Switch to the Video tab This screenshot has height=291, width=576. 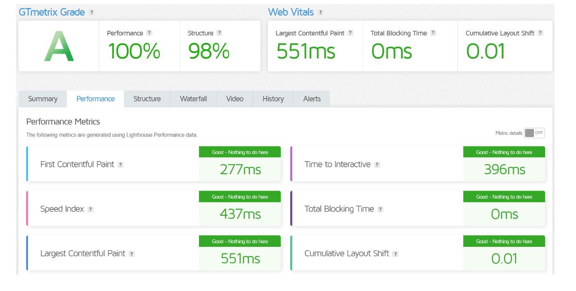tap(234, 99)
